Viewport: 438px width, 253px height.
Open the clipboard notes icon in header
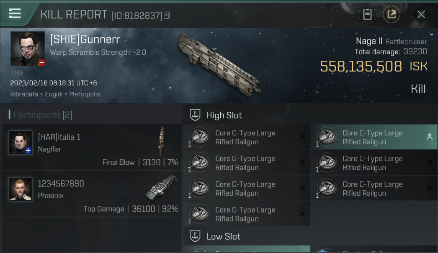(367, 14)
